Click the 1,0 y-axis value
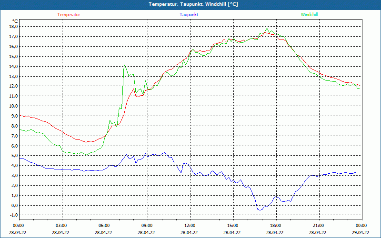Screen dimensions: 381x238 point(15,195)
